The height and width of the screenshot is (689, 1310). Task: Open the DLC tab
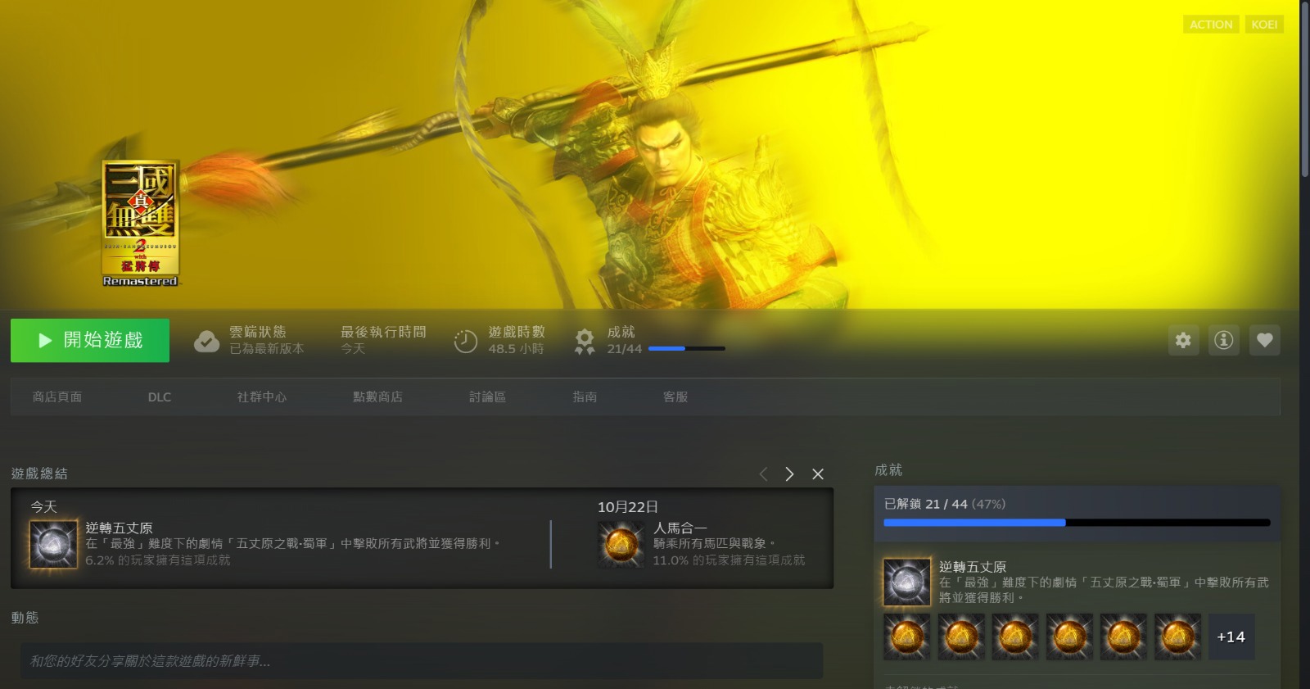point(160,397)
